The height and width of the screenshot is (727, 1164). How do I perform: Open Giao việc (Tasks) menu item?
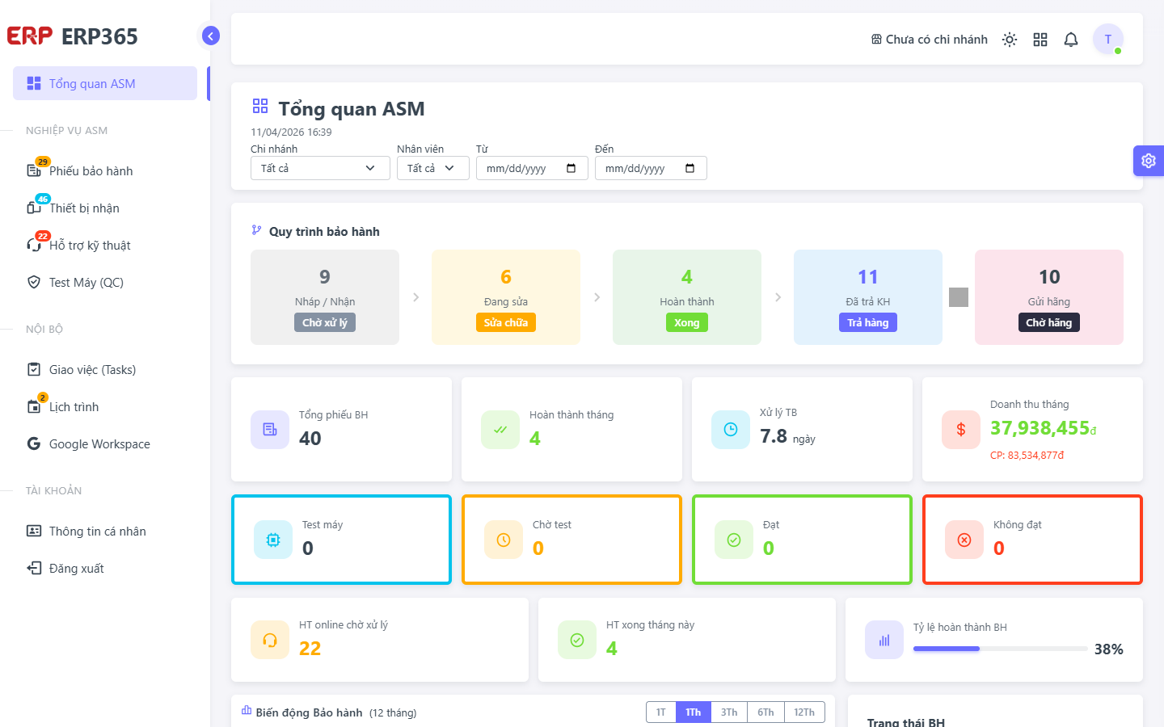tap(105, 369)
